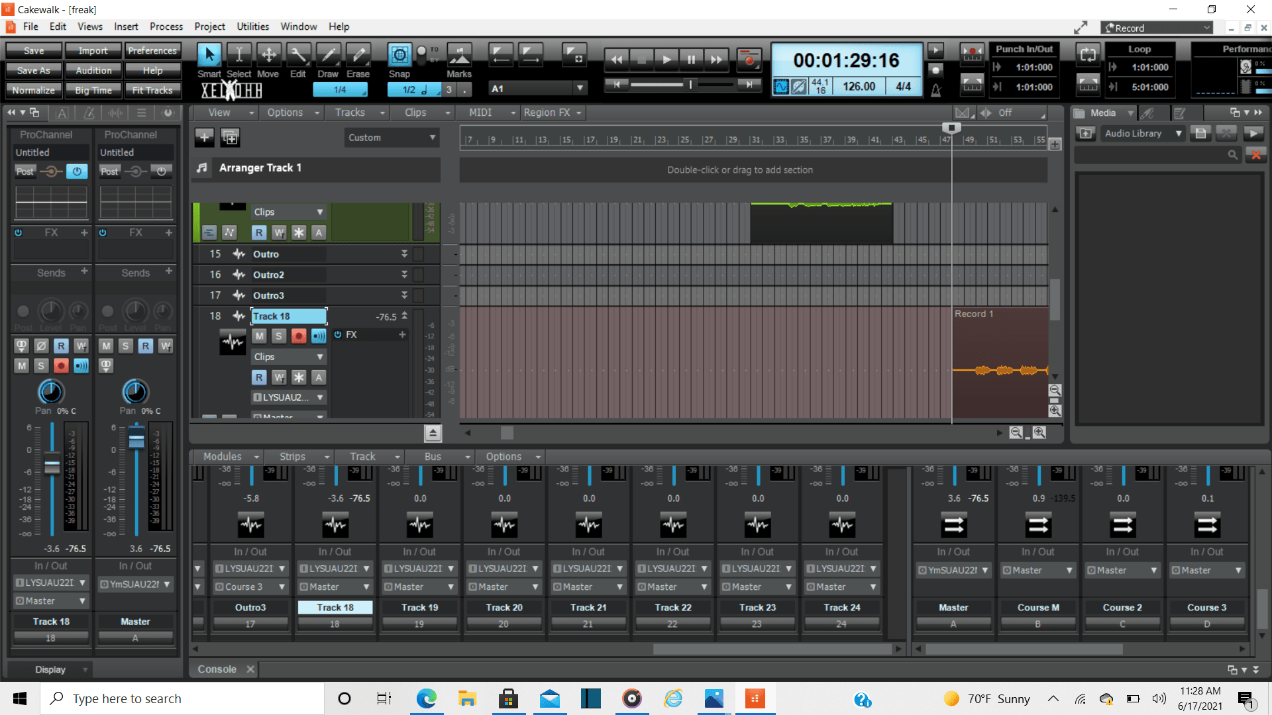The image size is (1272, 715).
Task: Add a new effect with the FX plus icon
Action: pos(402,335)
